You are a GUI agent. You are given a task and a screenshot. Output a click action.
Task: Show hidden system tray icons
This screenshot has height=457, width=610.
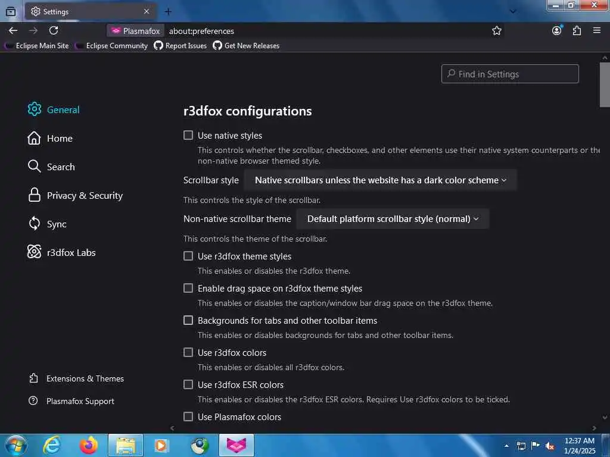(x=506, y=446)
